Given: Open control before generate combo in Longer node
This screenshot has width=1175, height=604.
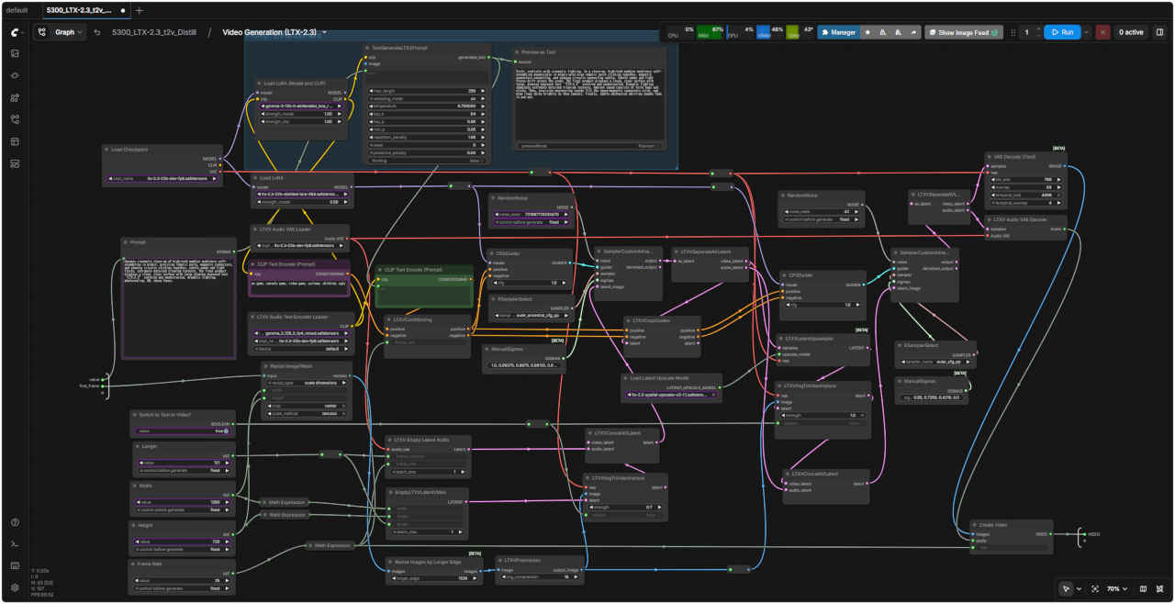Looking at the screenshot, I should tap(183, 470).
